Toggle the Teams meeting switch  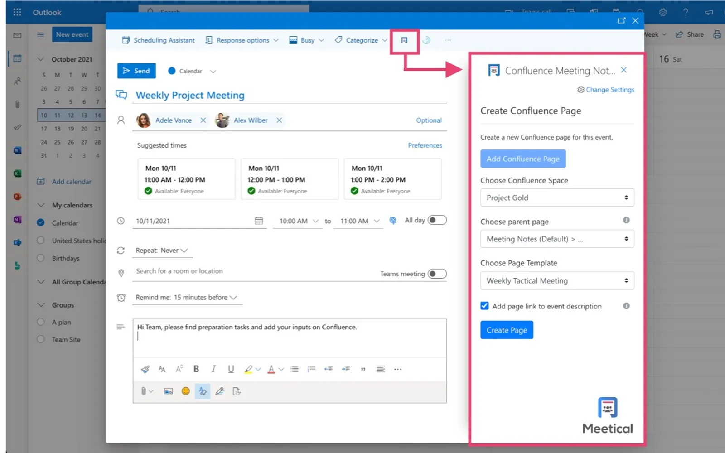[437, 274]
